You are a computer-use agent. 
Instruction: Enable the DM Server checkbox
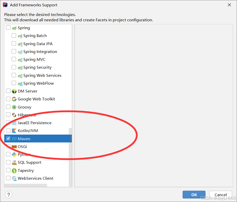click(x=8, y=91)
